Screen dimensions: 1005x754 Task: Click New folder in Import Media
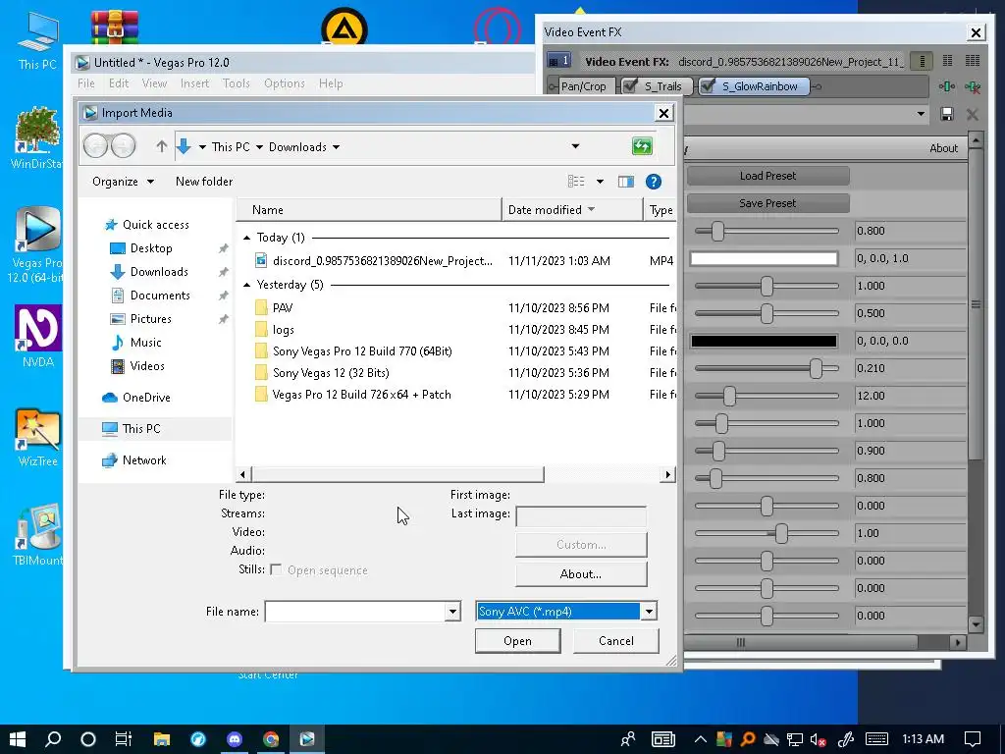204,182
